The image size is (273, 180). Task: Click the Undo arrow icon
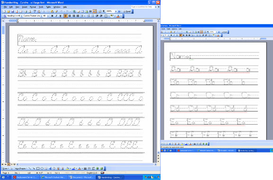[x=62, y=11]
